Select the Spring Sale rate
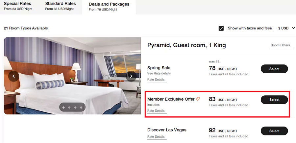The image size is (296, 143). 274,69
